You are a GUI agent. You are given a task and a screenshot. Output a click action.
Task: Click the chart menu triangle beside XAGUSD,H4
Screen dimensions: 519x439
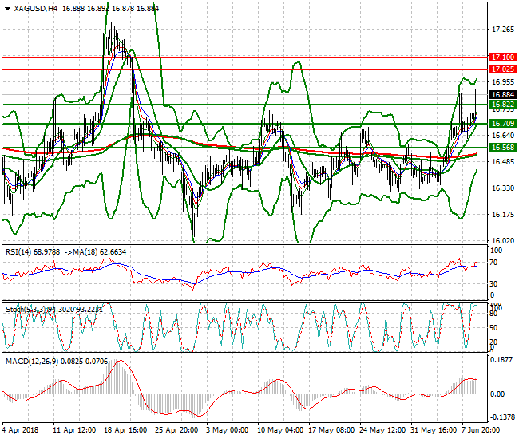pos(7,9)
